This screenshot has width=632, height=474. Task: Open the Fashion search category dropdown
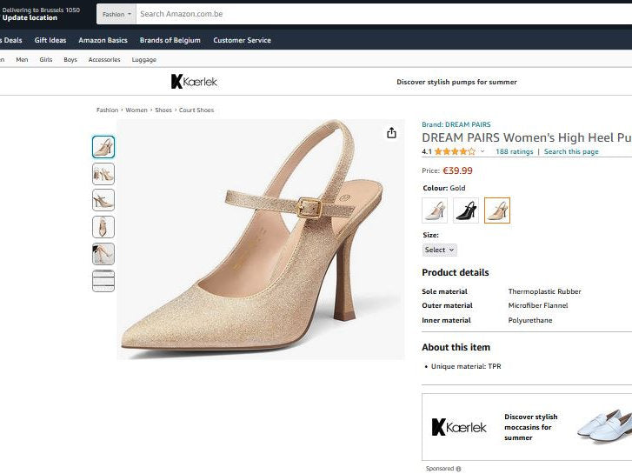click(116, 14)
